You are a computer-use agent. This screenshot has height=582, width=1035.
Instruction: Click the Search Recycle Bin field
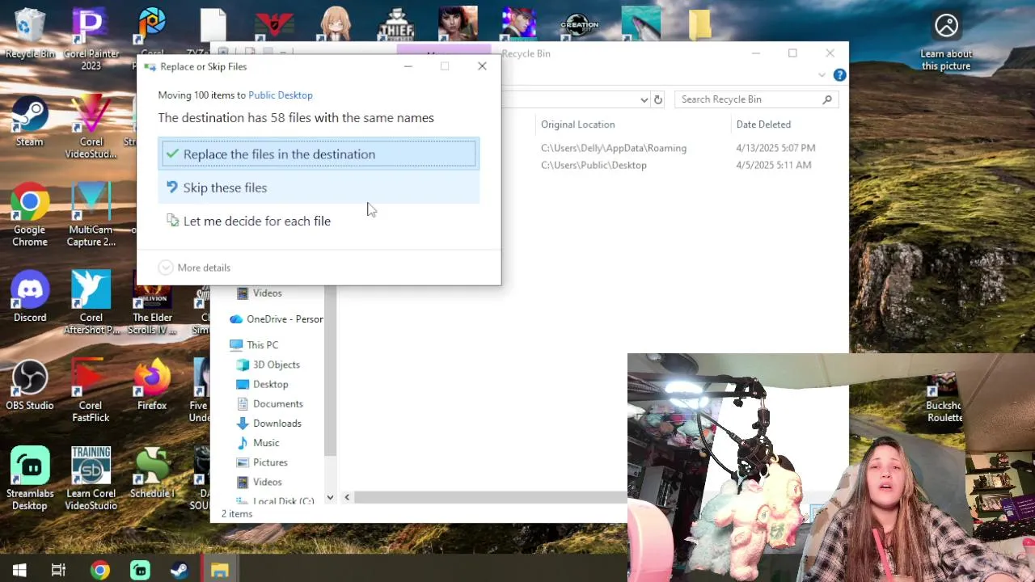755,99
